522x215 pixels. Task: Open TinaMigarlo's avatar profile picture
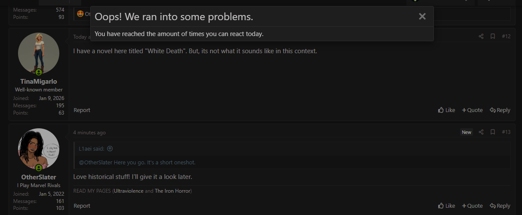(x=39, y=53)
